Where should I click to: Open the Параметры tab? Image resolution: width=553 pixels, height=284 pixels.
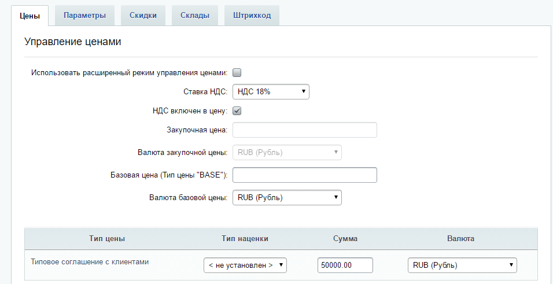84,16
